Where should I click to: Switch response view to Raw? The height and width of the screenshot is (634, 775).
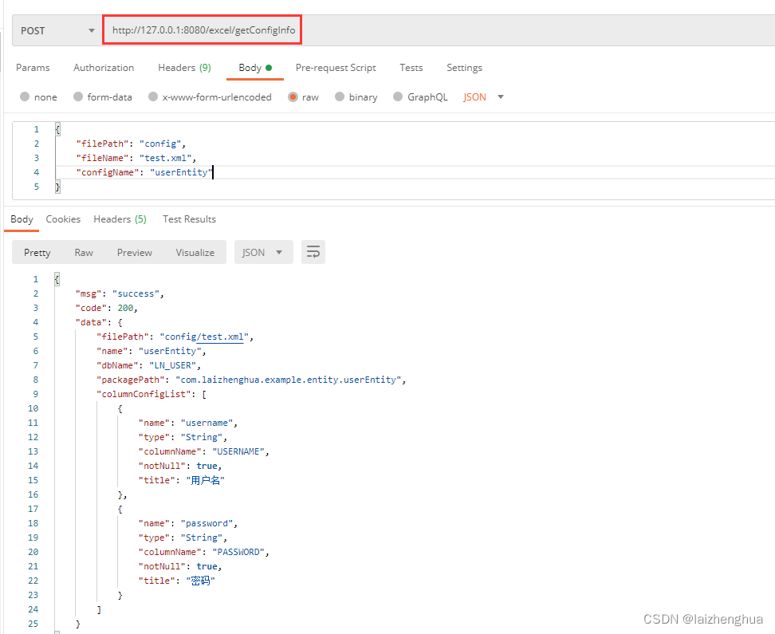coord(84,253)
